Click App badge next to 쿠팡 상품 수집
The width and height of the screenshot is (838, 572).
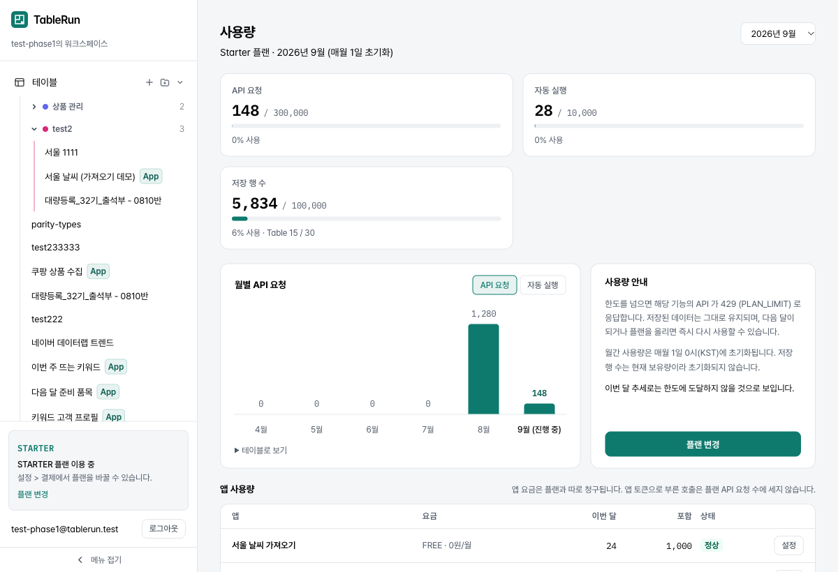pos(98,271)
